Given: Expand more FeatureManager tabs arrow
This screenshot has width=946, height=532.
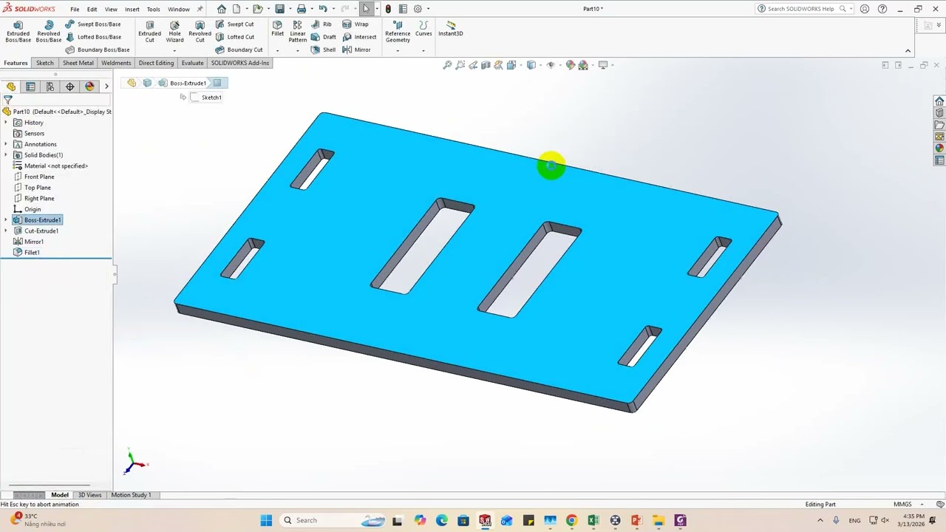Looking at the screenshot, I should tap(106, 86).
